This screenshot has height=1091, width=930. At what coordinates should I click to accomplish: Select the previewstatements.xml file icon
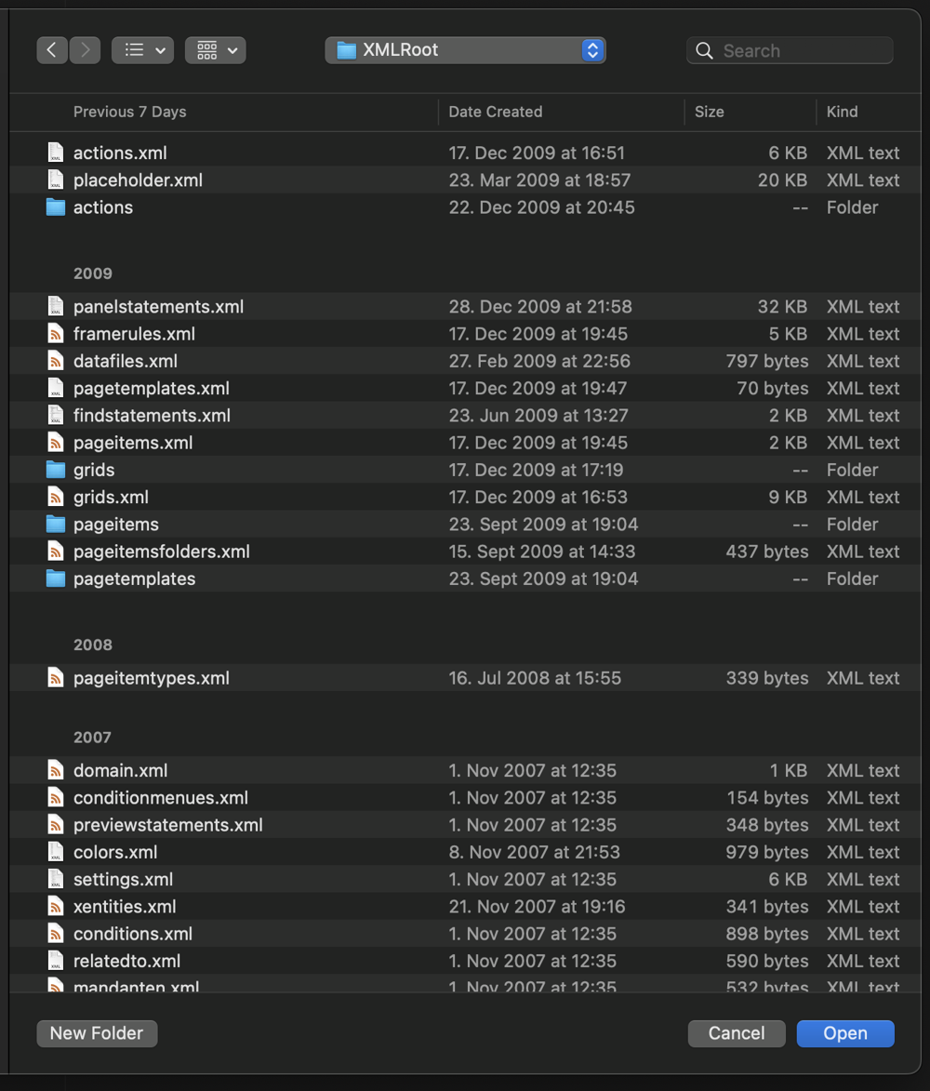(56, 824)
